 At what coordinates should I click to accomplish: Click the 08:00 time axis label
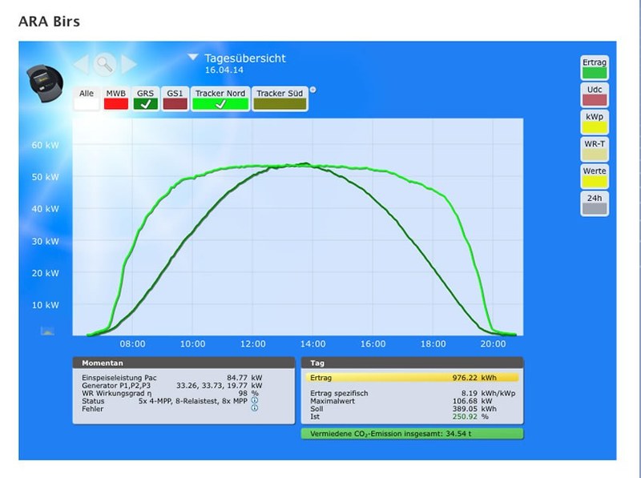click(x=132, y=344)
